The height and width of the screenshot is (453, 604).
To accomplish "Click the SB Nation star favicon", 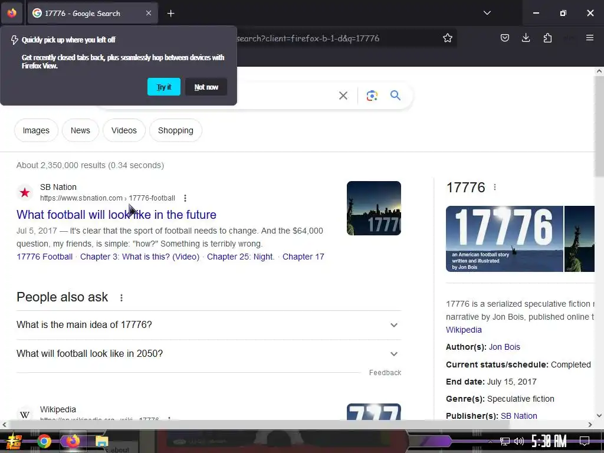I will click(25, 192).
